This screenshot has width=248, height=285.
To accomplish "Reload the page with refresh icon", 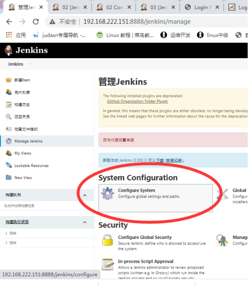I will click(x=36, y=21).
